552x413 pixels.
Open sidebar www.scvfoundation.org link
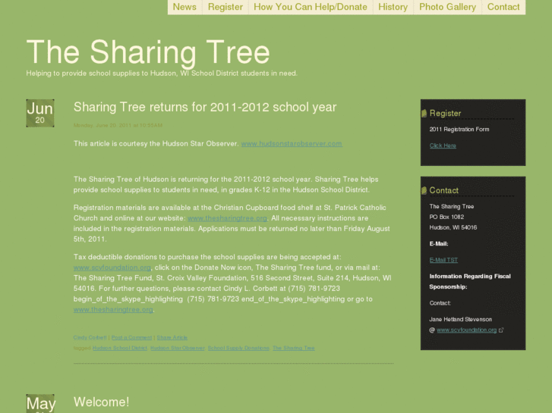click(467, 330)
